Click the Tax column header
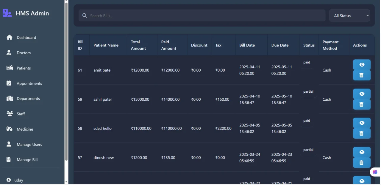381x185 pixels. click(223, 45)
